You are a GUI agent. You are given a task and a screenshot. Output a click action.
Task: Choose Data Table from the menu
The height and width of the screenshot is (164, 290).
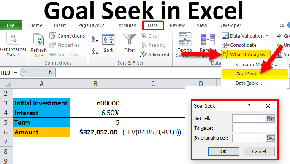pyautogui.click(x=249, y=83)
